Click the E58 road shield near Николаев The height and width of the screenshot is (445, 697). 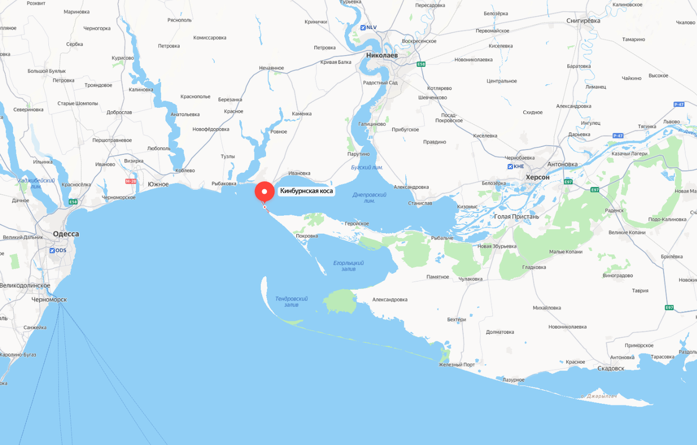pyautogui.click(x=421, y=64)
